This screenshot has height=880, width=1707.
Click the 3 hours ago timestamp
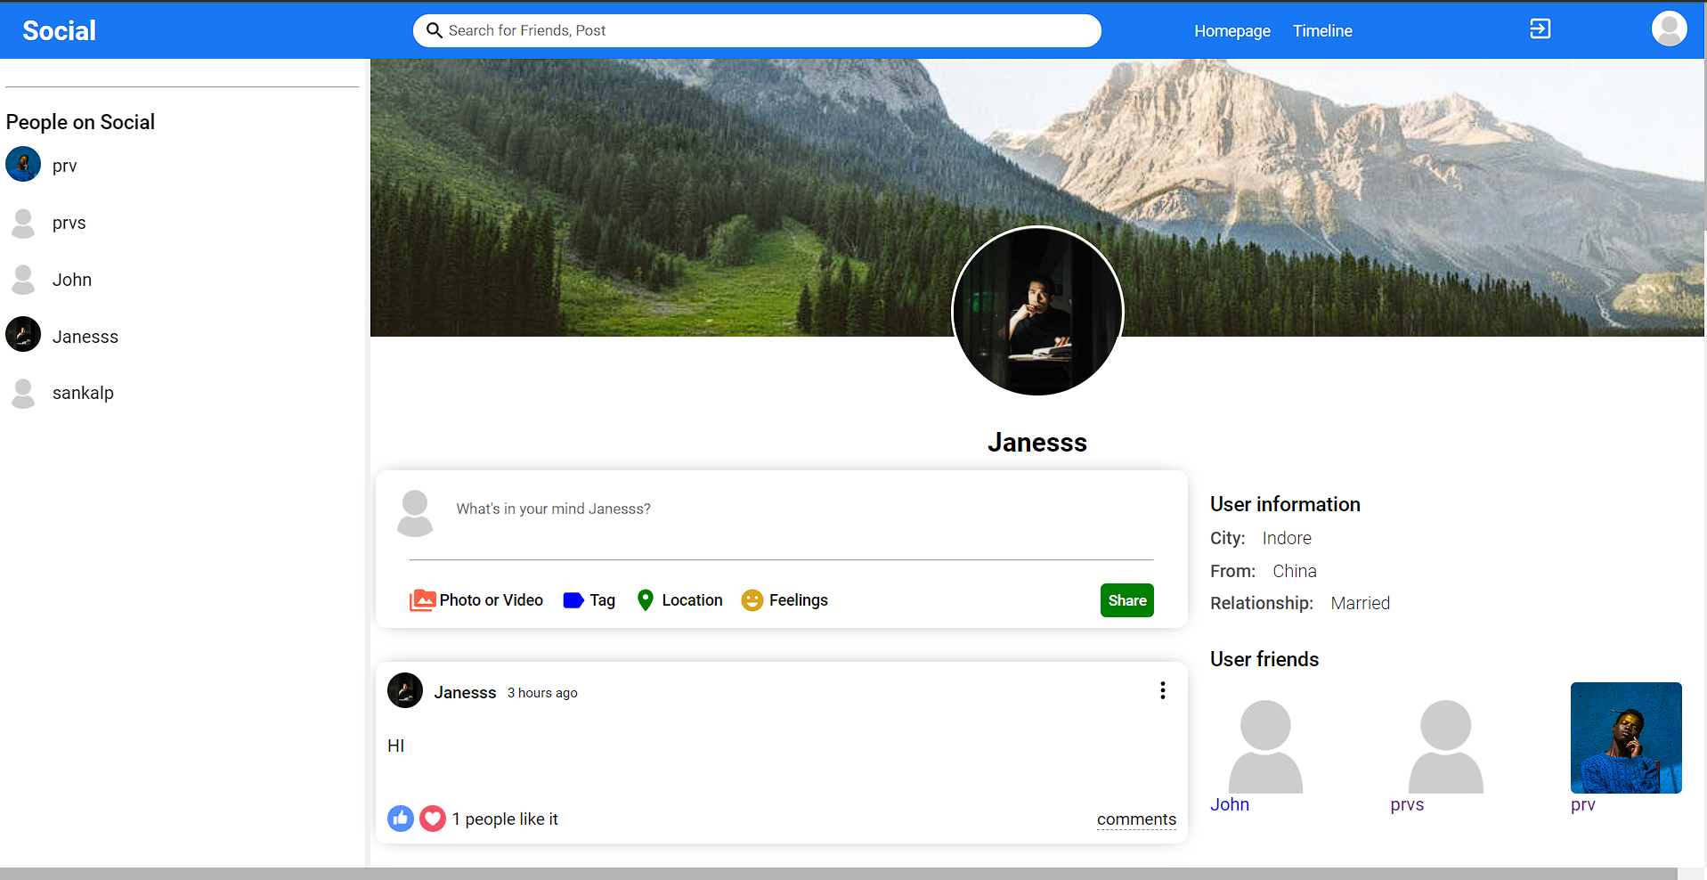542,693
